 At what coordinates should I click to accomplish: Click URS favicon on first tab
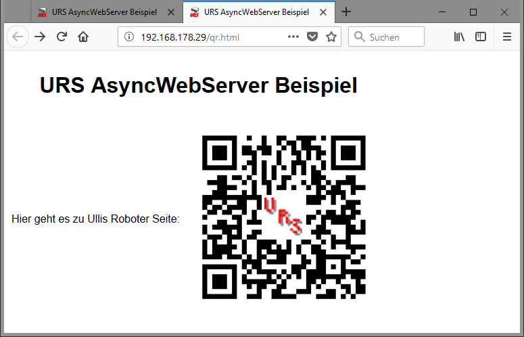42,12
